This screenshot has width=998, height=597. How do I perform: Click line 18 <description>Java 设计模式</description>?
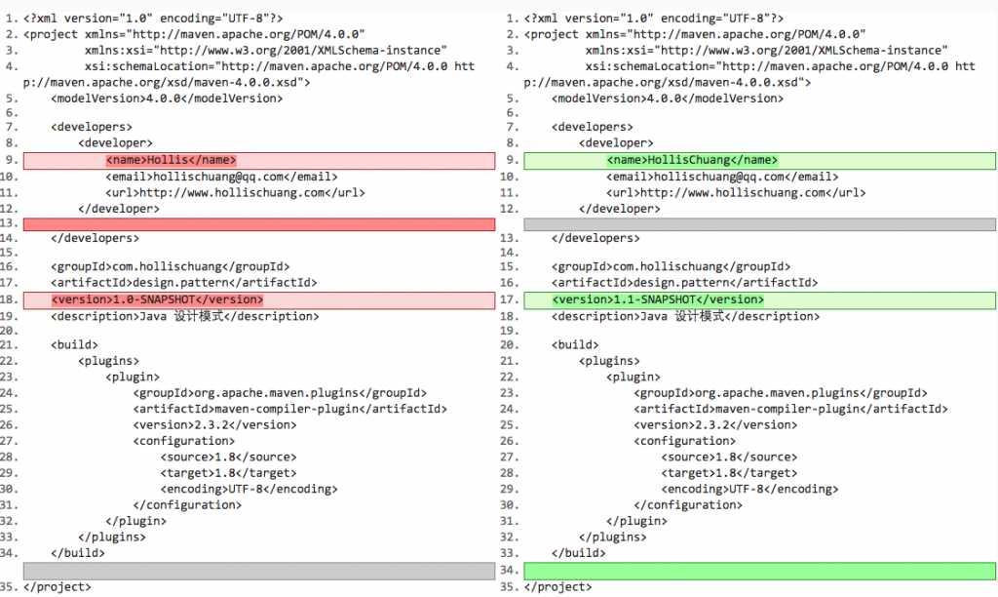coord(685,317)
